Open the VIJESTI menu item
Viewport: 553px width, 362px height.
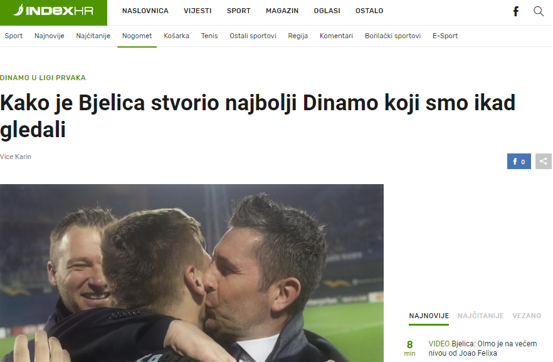click(x=197, y=11)
